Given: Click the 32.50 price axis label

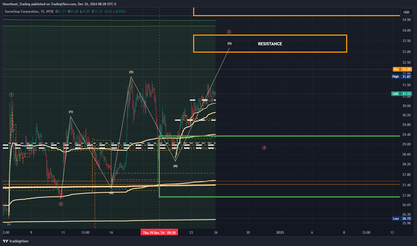Looking at the screenshot, I should (x=407, y=63).
